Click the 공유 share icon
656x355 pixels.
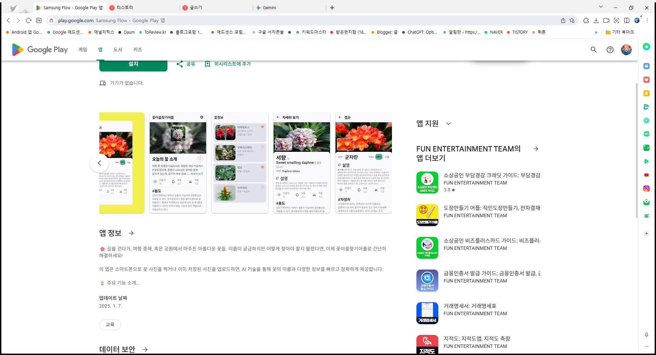180,64
